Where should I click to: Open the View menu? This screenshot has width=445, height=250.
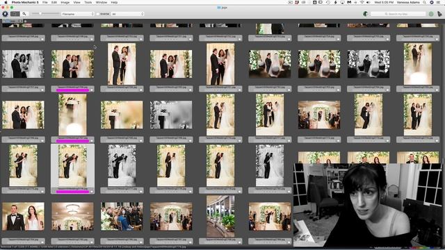pyautogui.click(x=76, y=2)
